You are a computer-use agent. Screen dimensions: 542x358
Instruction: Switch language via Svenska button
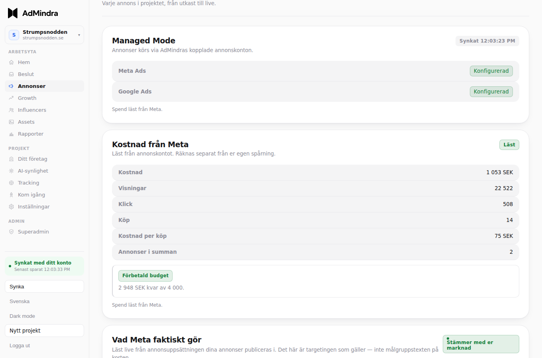pos(44,302)
